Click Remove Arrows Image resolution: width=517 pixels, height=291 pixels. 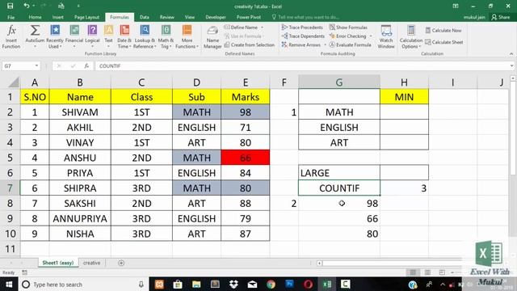click(x=301, y=44)
